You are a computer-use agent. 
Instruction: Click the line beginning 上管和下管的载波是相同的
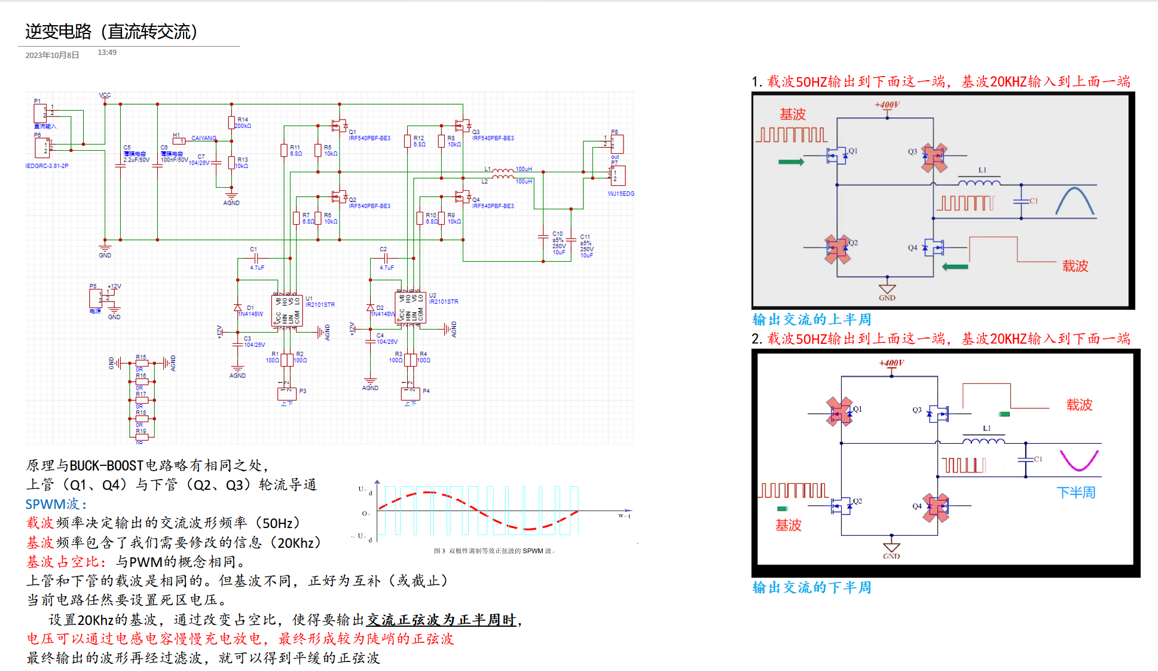237,580
